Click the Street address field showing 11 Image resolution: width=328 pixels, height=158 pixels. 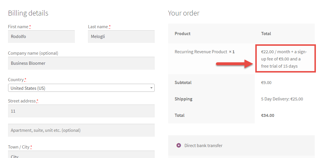81,111
